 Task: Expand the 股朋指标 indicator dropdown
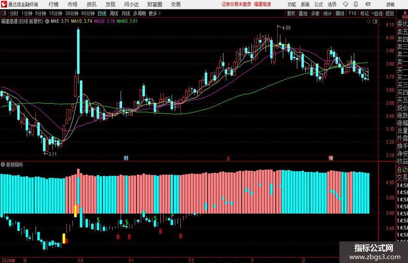[3, 165]
